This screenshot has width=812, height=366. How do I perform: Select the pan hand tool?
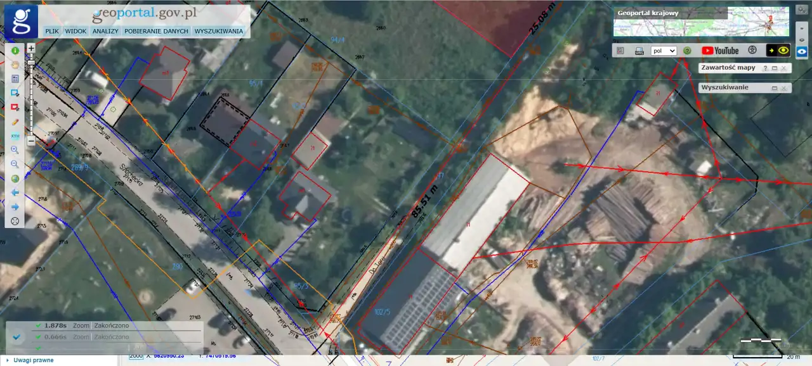pos(15,65)
